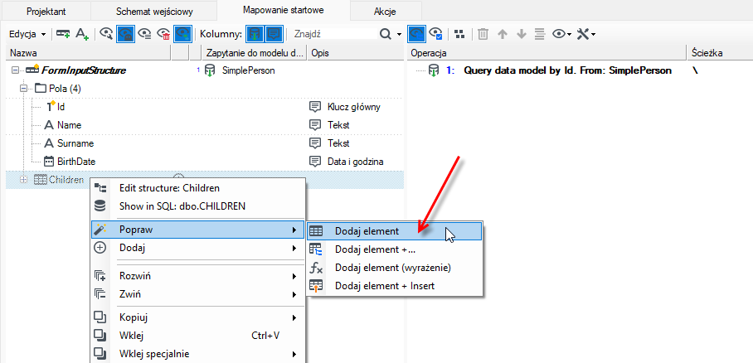Click into the Znajdź search field

click(x=333, y=34)
